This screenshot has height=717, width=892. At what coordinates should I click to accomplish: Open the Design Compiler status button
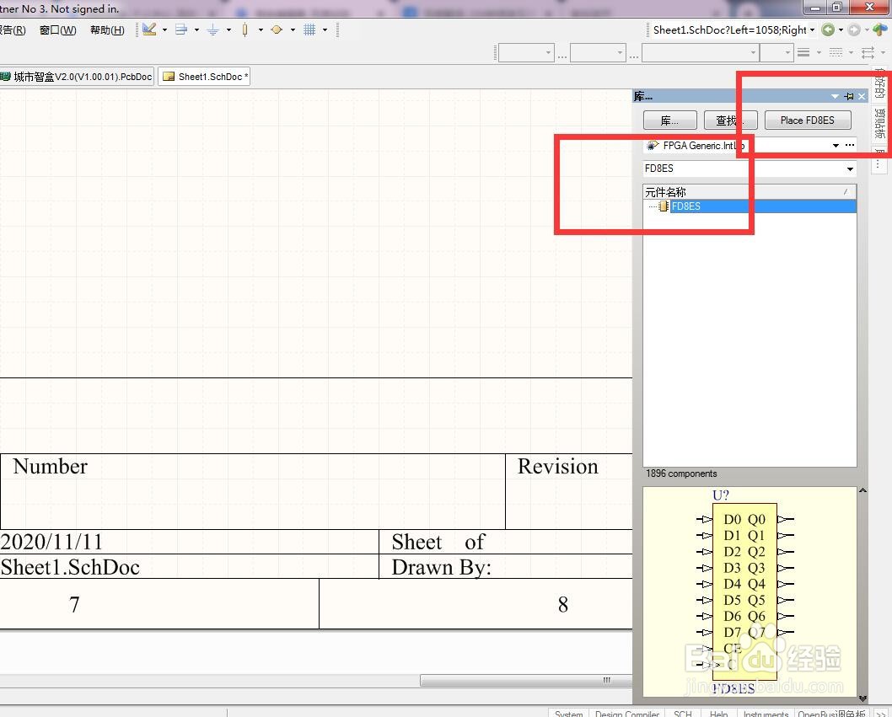[x=627, y=713]
